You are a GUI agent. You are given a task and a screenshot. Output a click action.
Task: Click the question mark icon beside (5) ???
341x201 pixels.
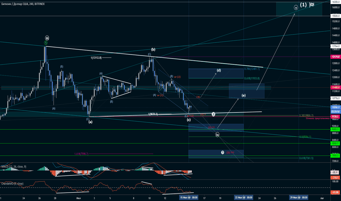(x=222, y=152)
